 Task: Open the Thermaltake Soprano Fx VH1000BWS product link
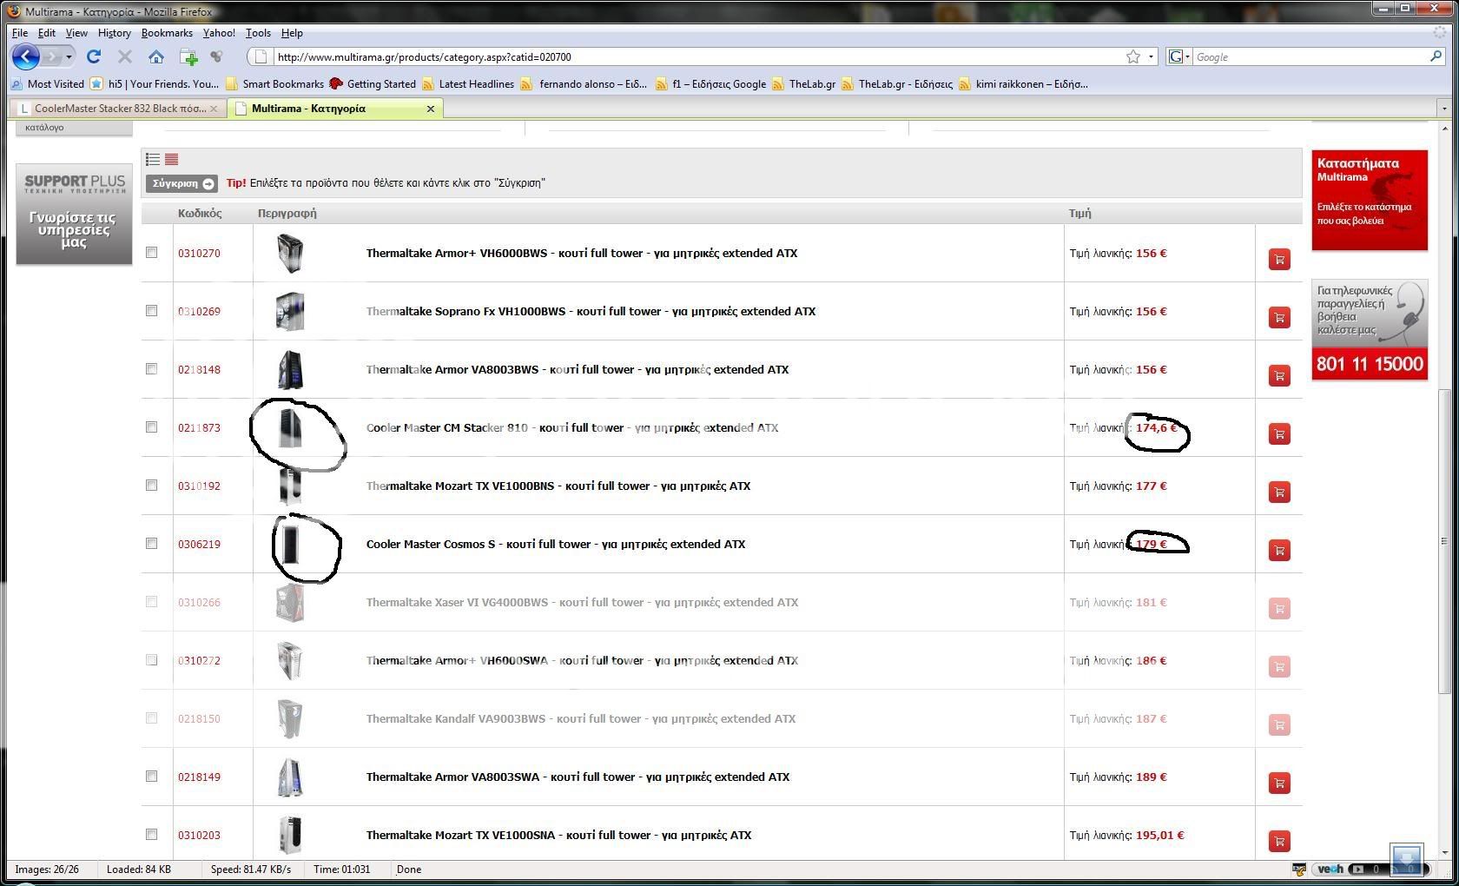(x=591, y=311)
